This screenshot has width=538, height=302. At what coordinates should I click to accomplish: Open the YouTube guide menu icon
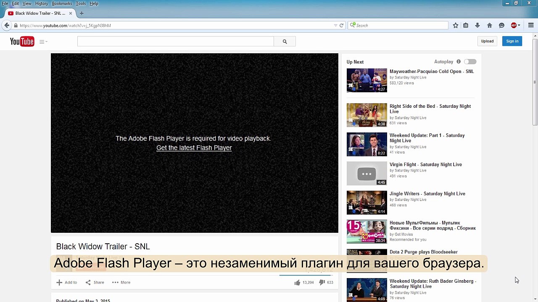tap(43, 42)
